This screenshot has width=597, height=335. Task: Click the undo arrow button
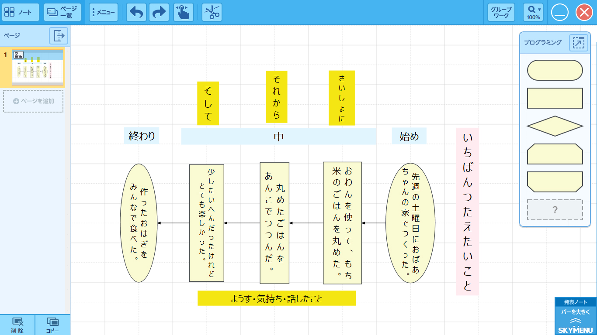point(136,12)
